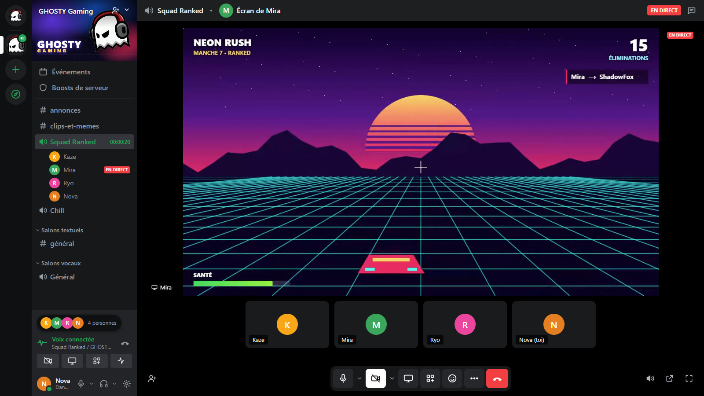Viewport: 704px width, 396px height.
Task: Add a new server with plus icon
Action: 16,70
